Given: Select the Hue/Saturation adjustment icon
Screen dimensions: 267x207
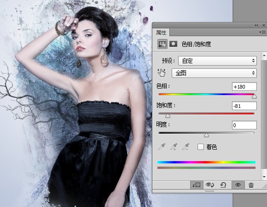Looking at the screenshot, I should click(162, 44).
